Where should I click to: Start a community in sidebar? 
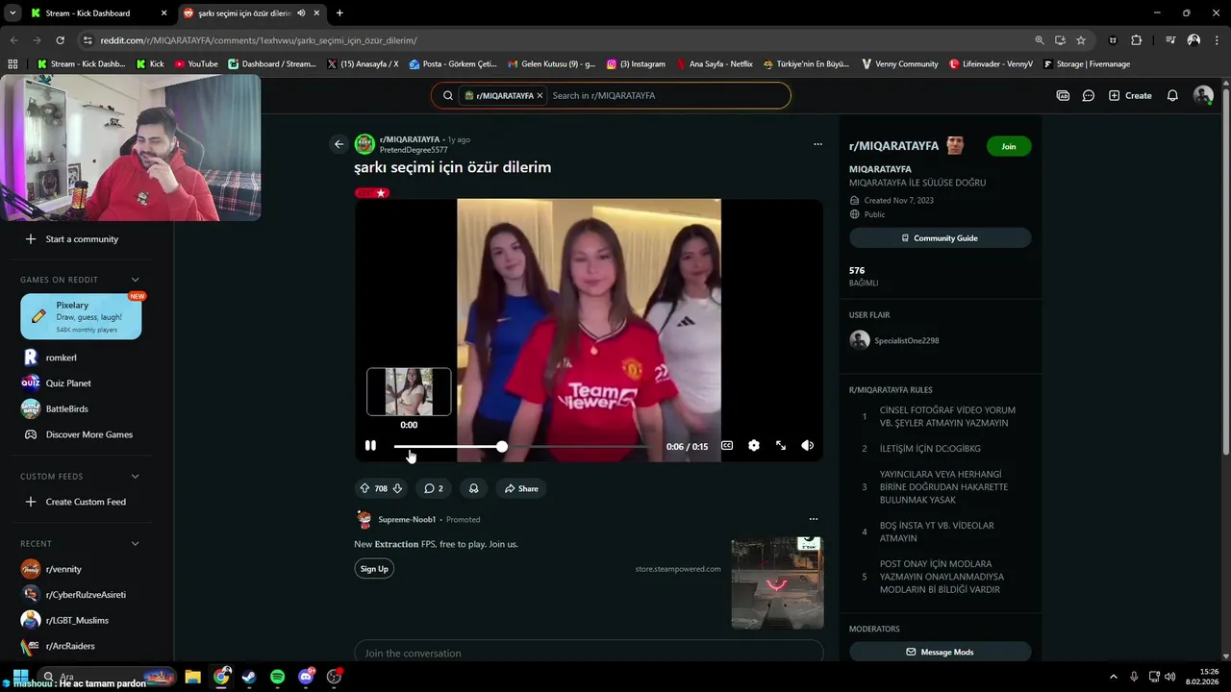[x=82, y=239]
